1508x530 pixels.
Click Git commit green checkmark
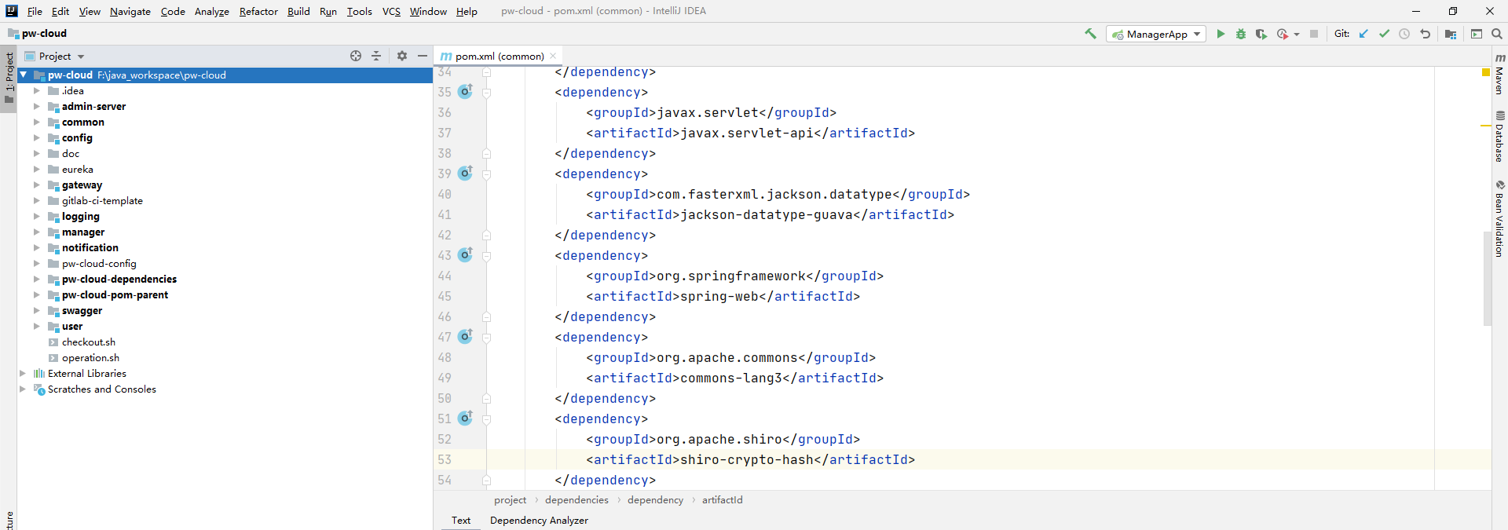(1384, 34)
